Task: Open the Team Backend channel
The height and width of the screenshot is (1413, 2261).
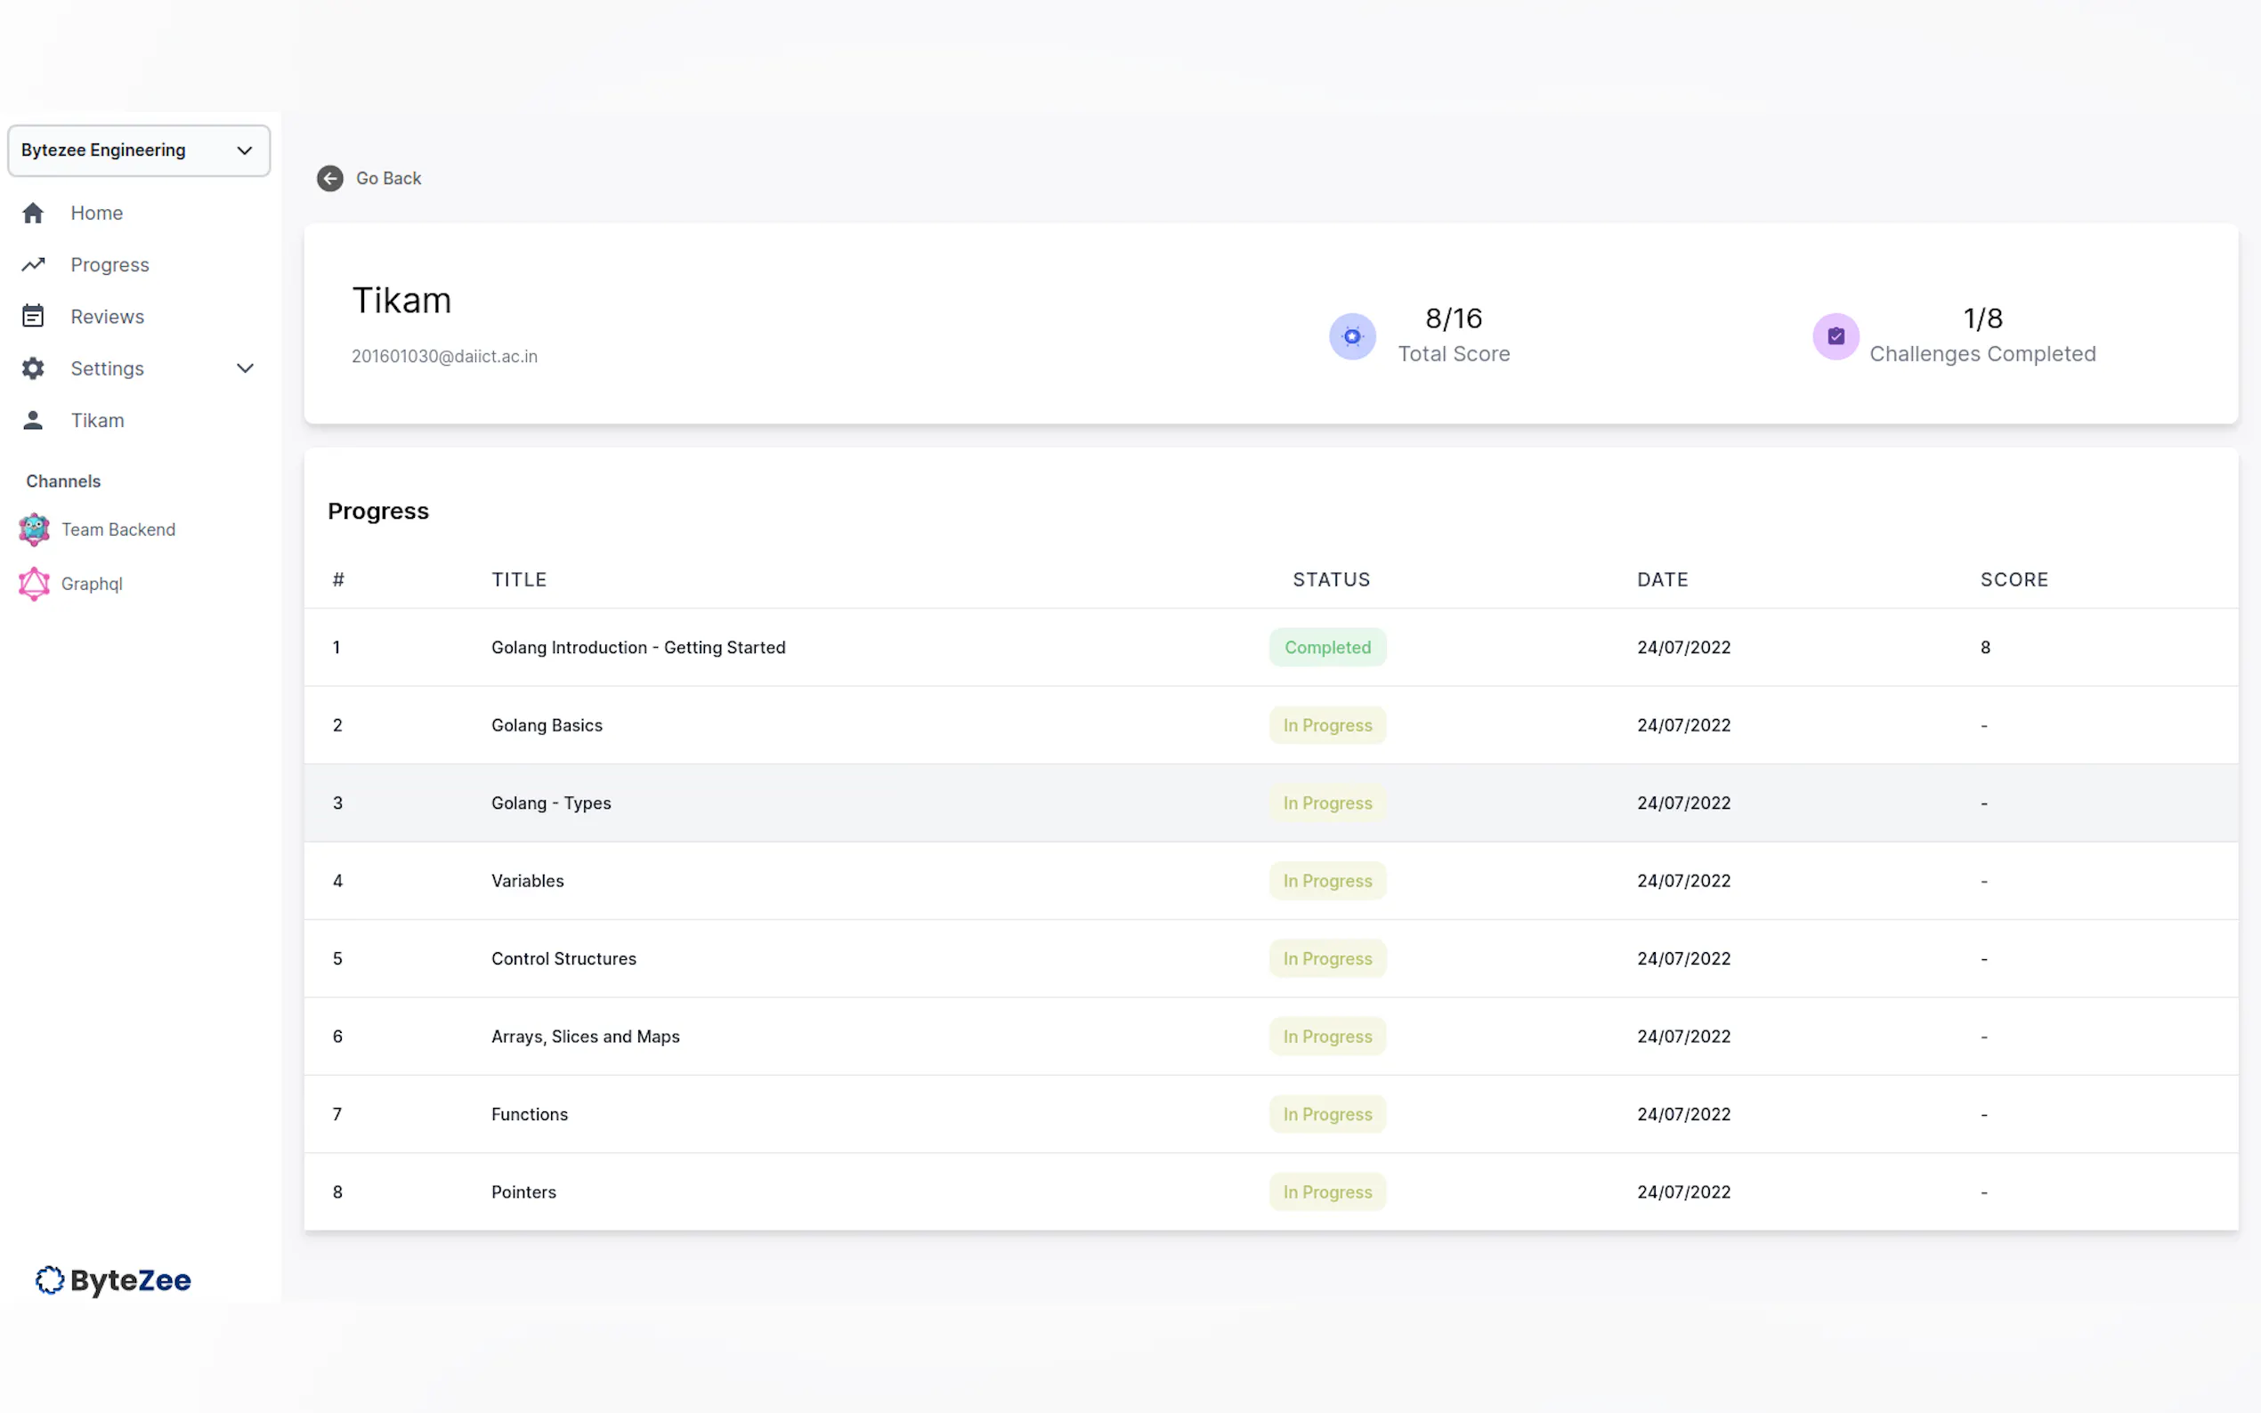Action: [118, 530]
